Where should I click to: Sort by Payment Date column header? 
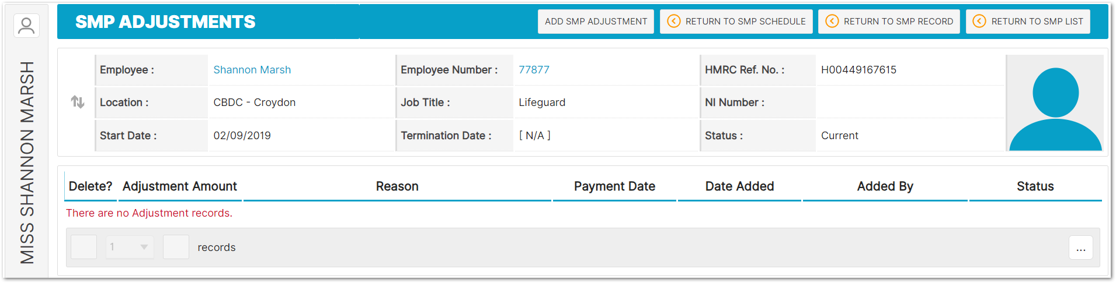[614, 186]
